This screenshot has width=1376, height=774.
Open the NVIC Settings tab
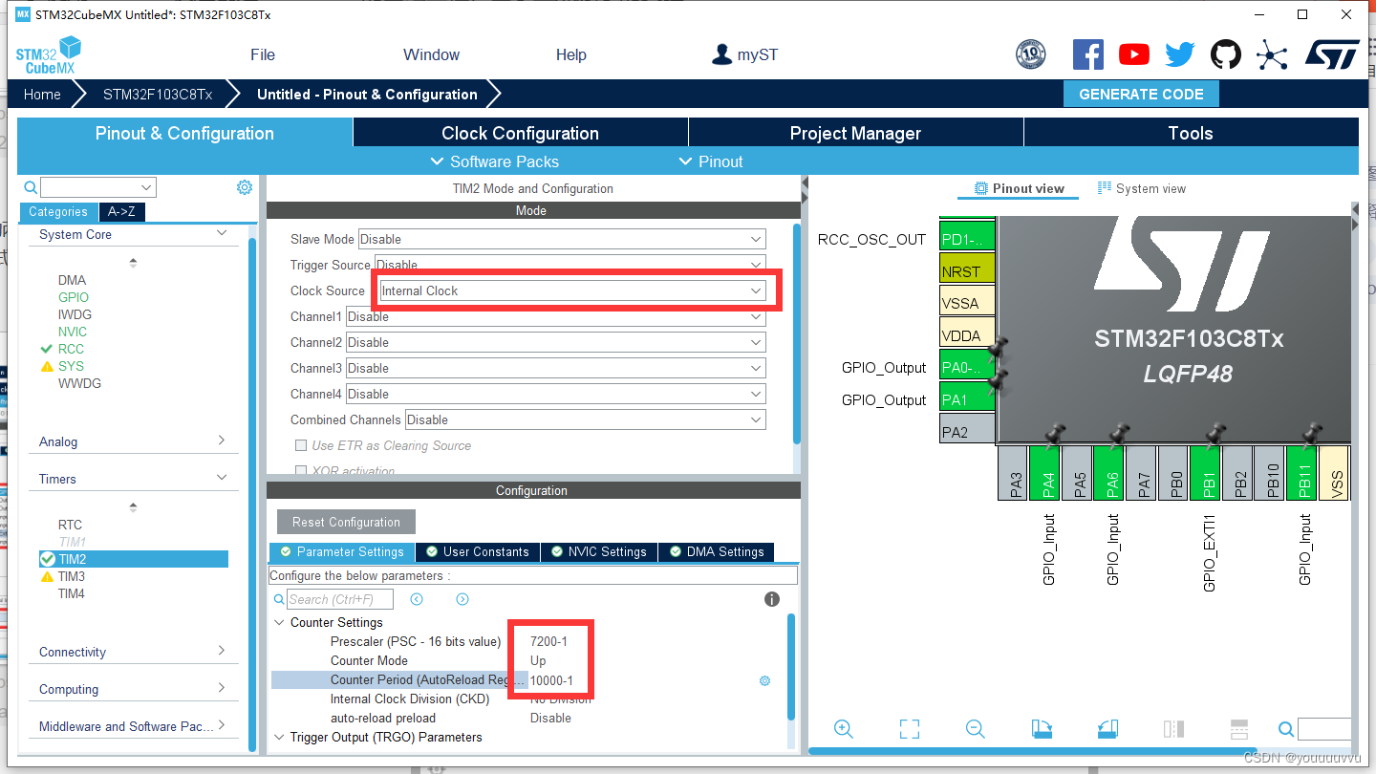point(598,551)
